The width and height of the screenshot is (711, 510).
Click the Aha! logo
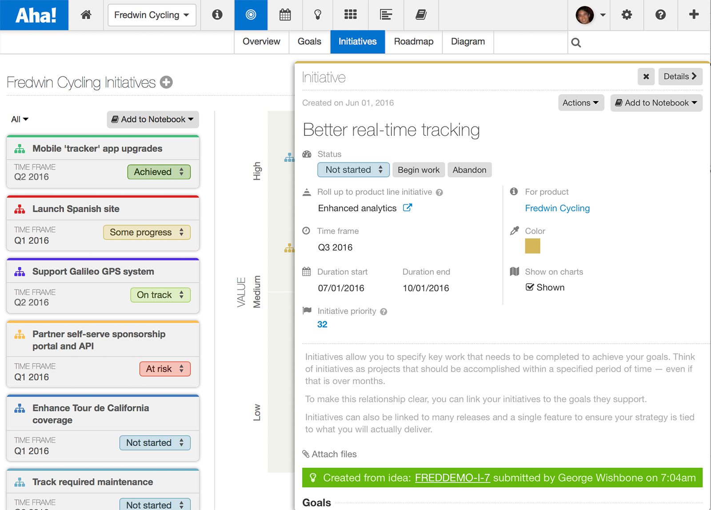point(35,15)
